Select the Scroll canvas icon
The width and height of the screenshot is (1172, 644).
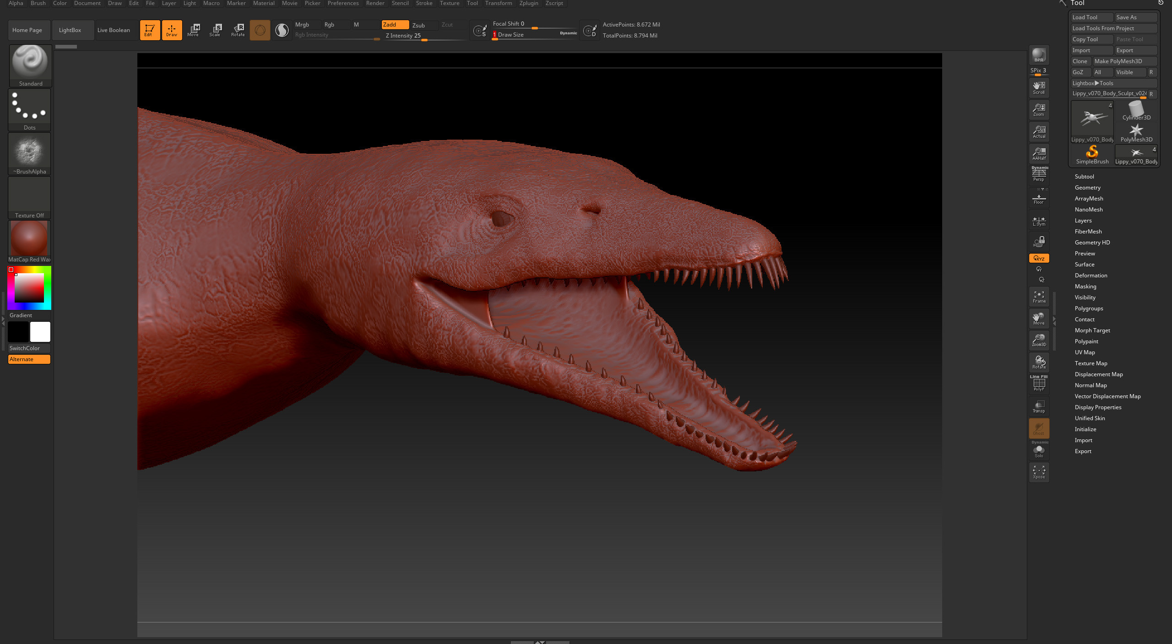(1039, 88)
